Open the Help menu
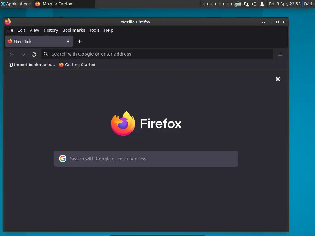Screen dimensions: 315x236 (109, 30)
